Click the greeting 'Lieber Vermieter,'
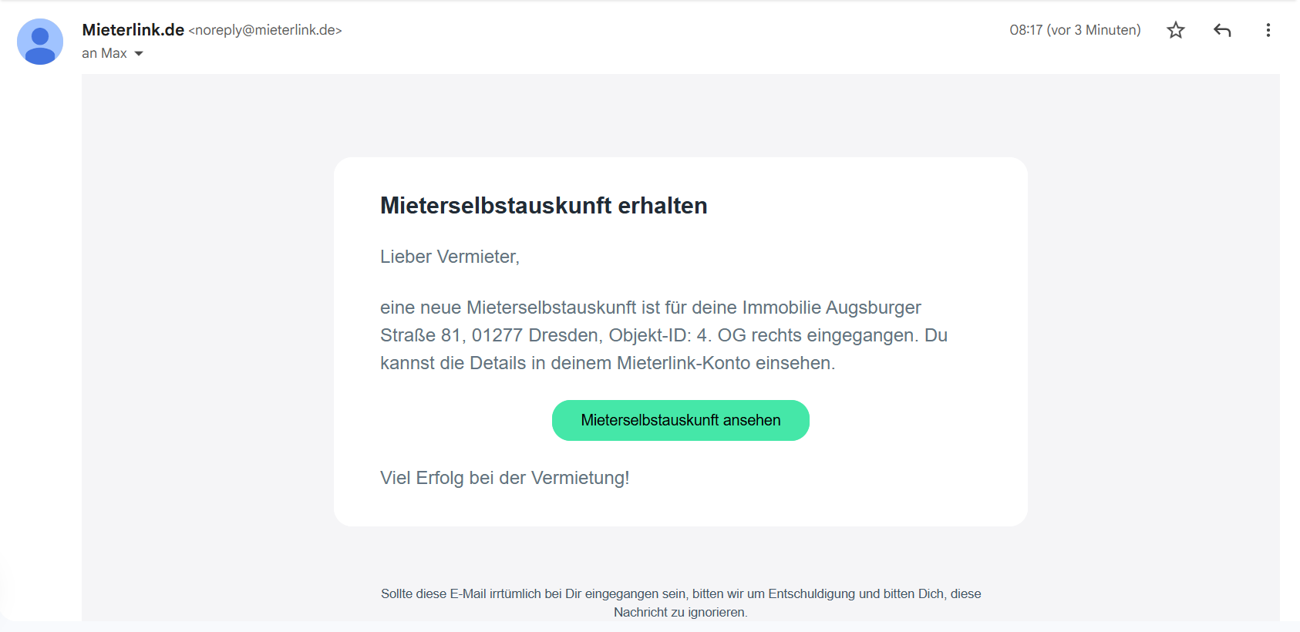 (x=450, y=257)
